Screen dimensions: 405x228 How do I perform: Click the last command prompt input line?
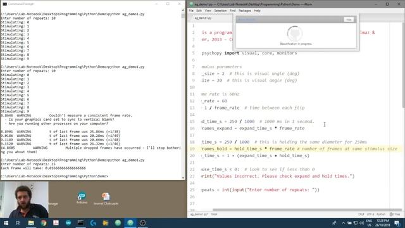(54, 176)
